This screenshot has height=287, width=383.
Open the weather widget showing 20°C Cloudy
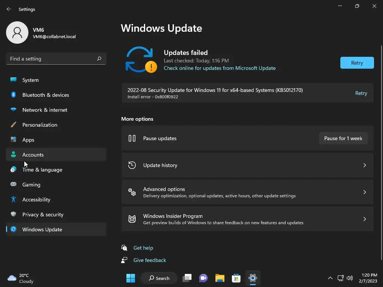pos(21,278)
